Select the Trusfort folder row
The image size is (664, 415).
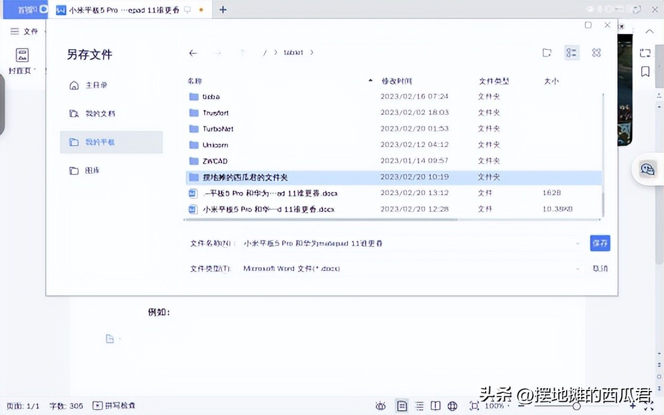click(x=393, y=113)
